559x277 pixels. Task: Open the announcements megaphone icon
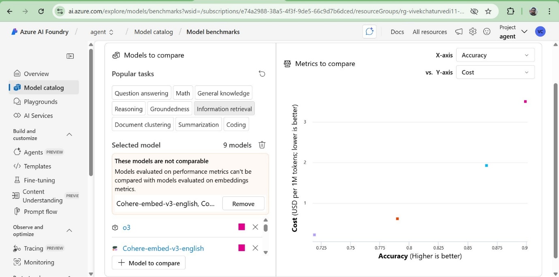coord(459,32)
